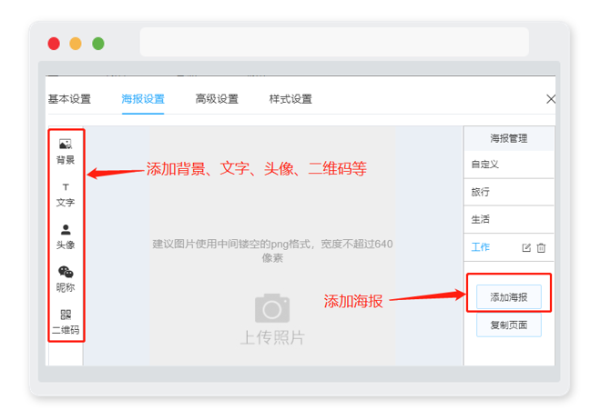The image size is (601, 420).
Task: Click the 添加海报 button
Action: click(509, 297)
